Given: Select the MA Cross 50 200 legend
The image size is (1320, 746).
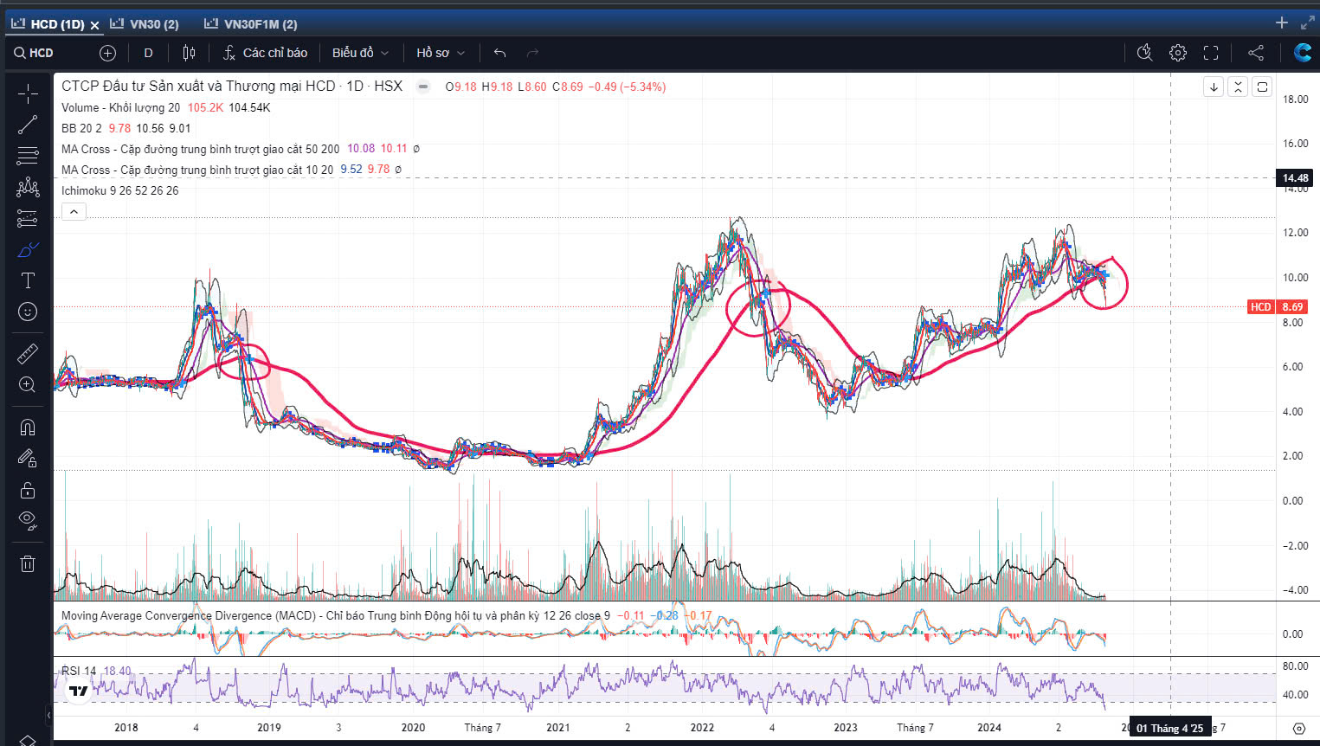Looking at the screenshot, I should [200, 149].
